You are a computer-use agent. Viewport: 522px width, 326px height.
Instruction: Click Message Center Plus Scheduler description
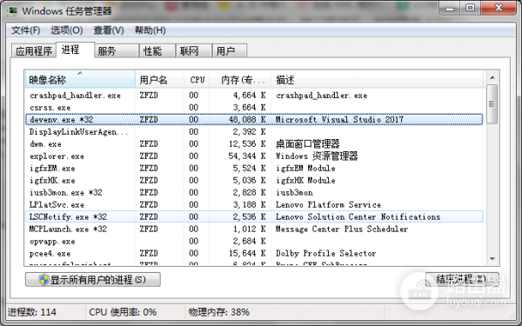click(x=342, y=229)
